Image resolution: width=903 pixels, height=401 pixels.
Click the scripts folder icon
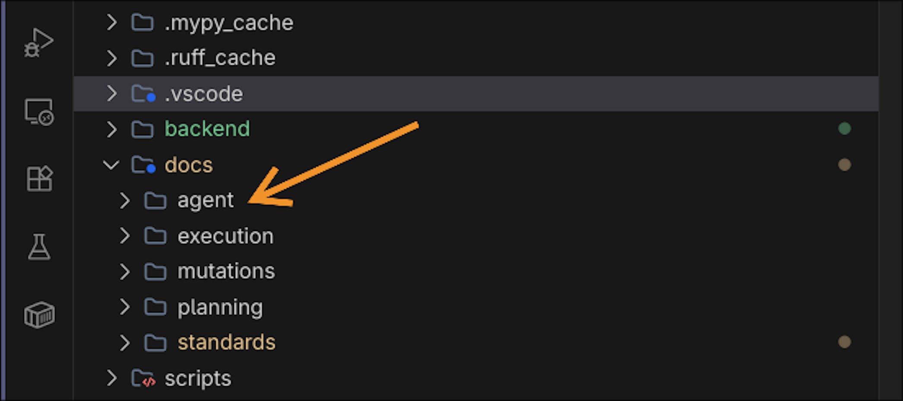143,379
